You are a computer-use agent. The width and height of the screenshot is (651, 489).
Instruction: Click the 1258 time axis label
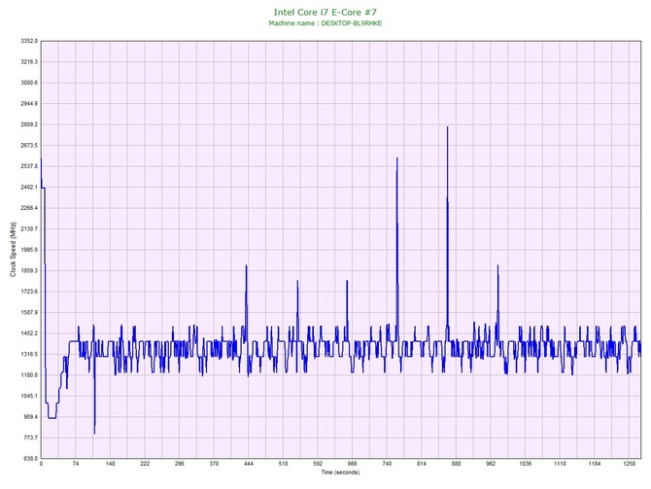(x=629, y=464)
